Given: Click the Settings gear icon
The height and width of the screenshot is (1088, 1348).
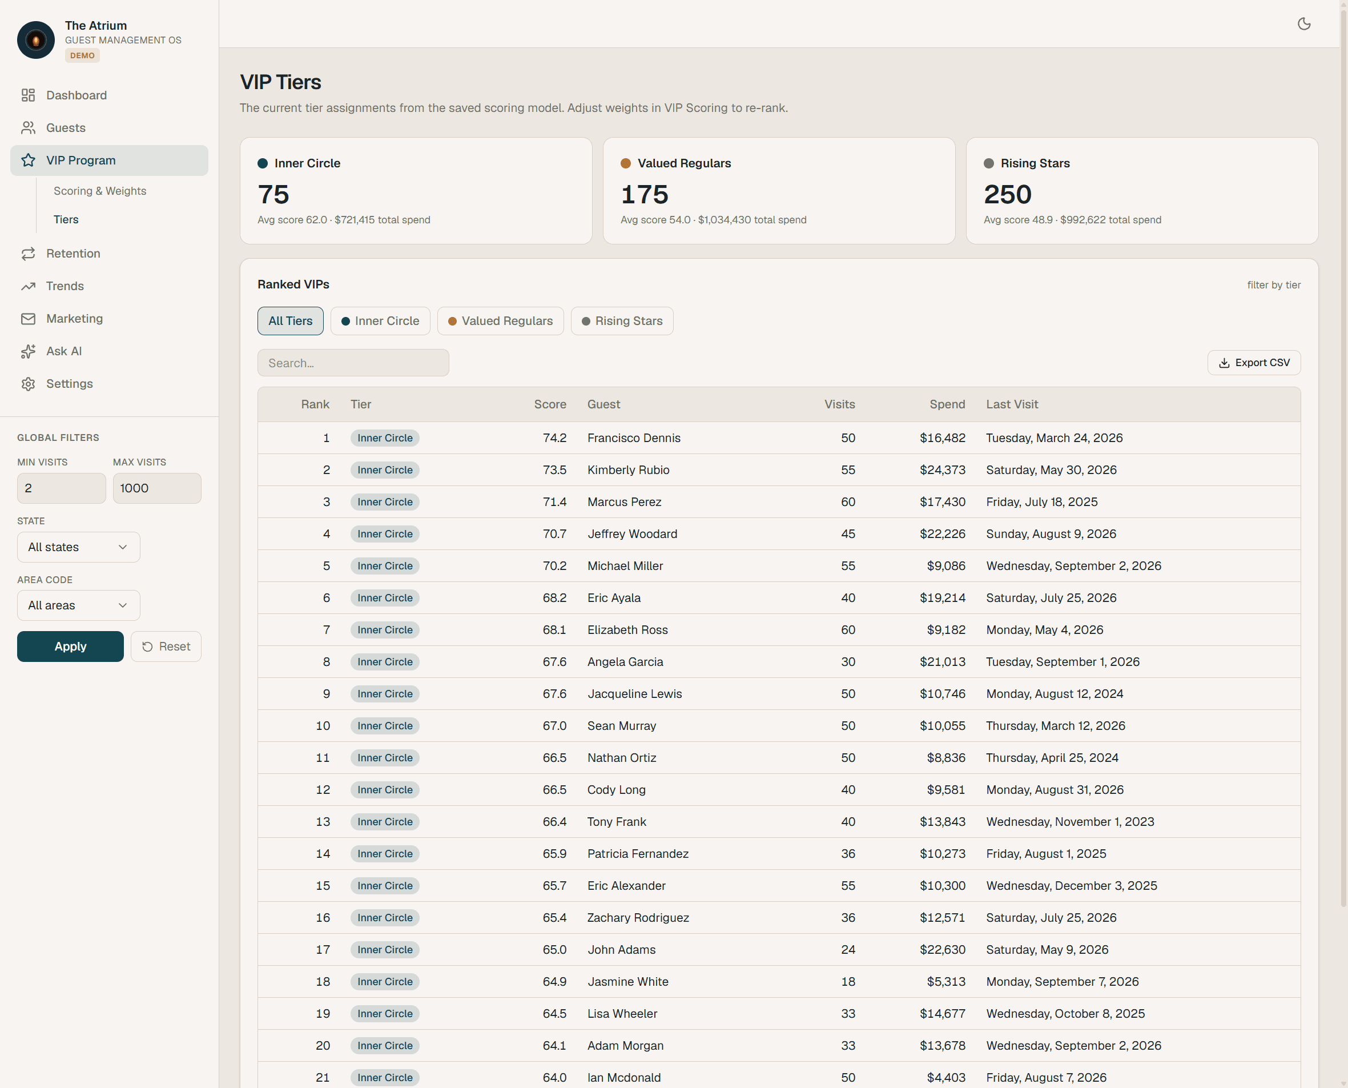Looking at the screenshot, I should (28, 384).
